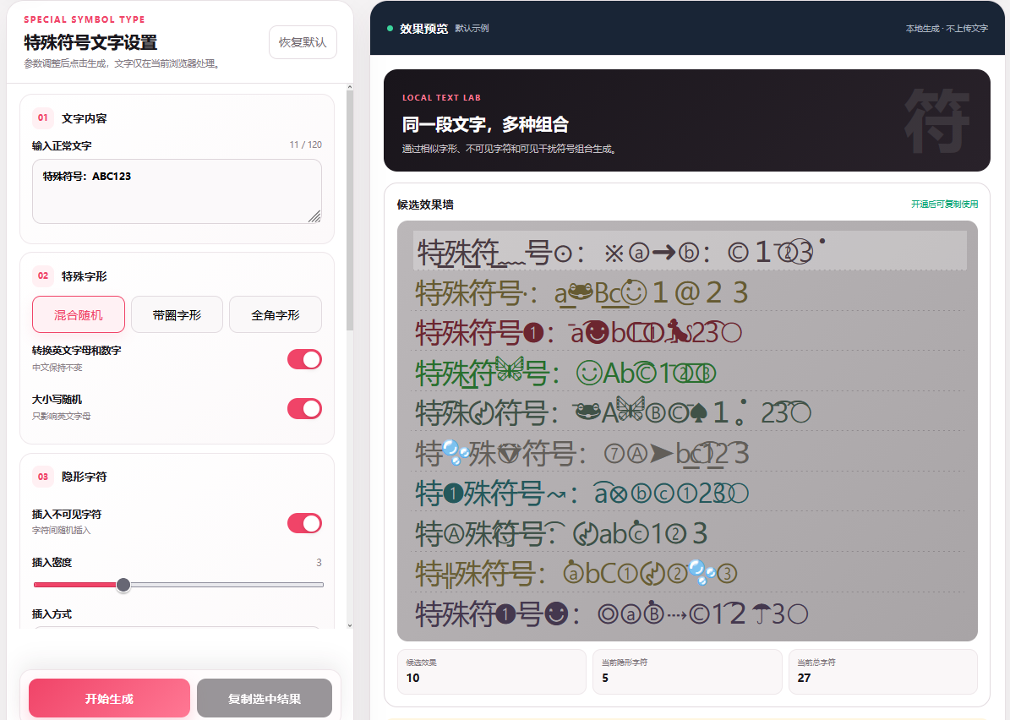Select the 全角字形 glyph mode
The width and height of the screenshot is (1010, 720).
tap(276, 315)
